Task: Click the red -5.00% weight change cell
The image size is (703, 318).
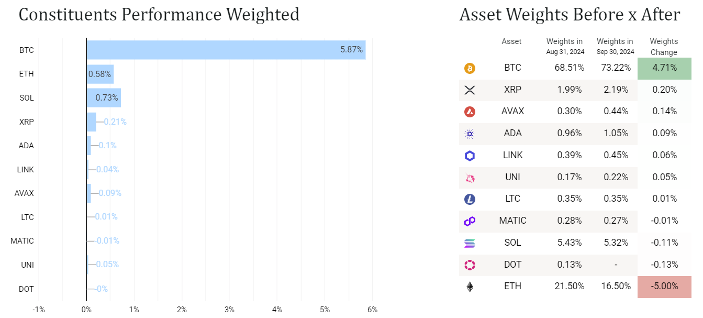Action: click(664, 287)
